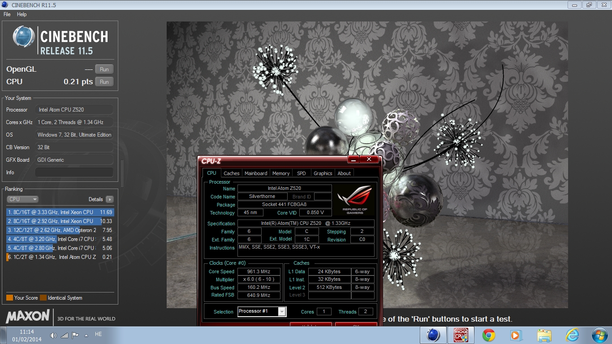Open the Memory tab in CPU-Z

point(281,173)
